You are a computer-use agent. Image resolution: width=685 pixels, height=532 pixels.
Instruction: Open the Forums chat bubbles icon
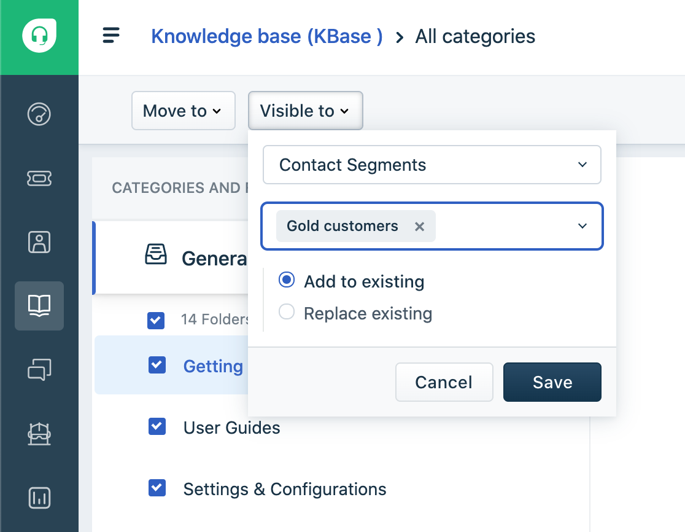point(39,369)
